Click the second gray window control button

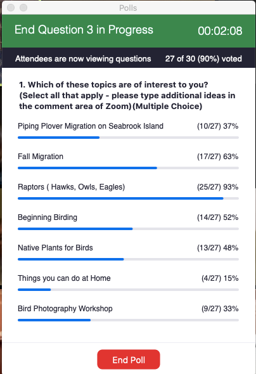23,8
